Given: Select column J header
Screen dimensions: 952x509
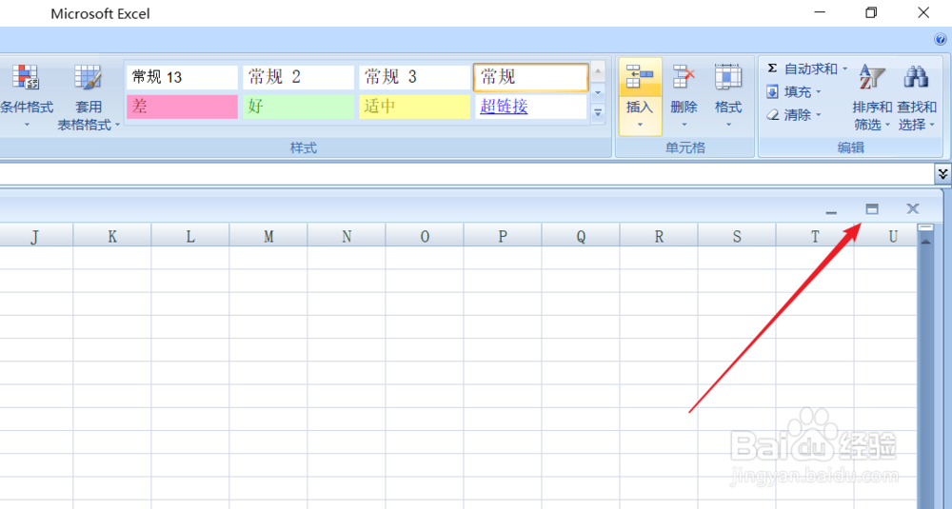Looking at the screenshot, I should pyautogui.click(x=34, y=235).
